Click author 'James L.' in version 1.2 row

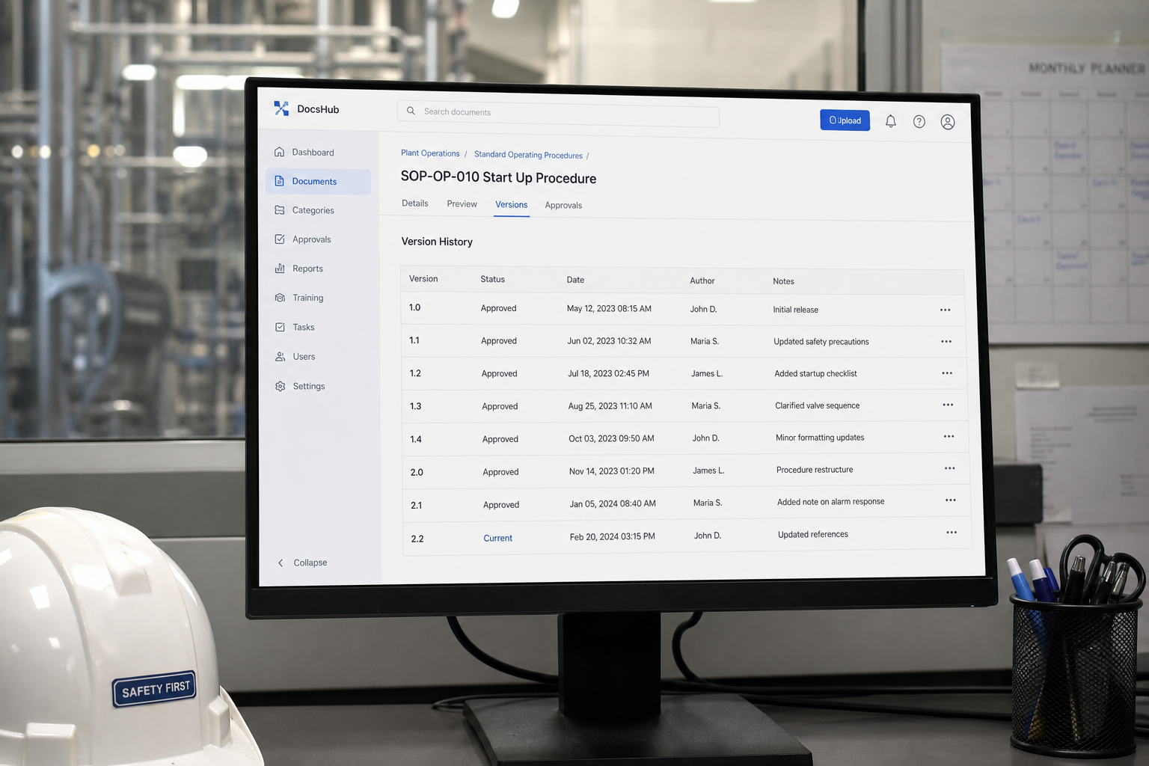coord(707,373)
